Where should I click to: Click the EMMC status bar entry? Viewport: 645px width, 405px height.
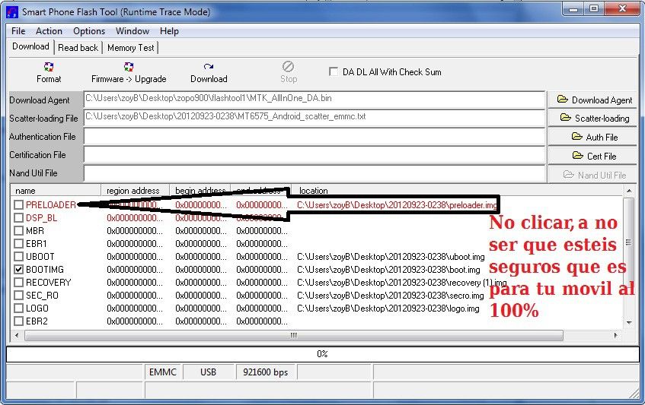click(163, 372)
